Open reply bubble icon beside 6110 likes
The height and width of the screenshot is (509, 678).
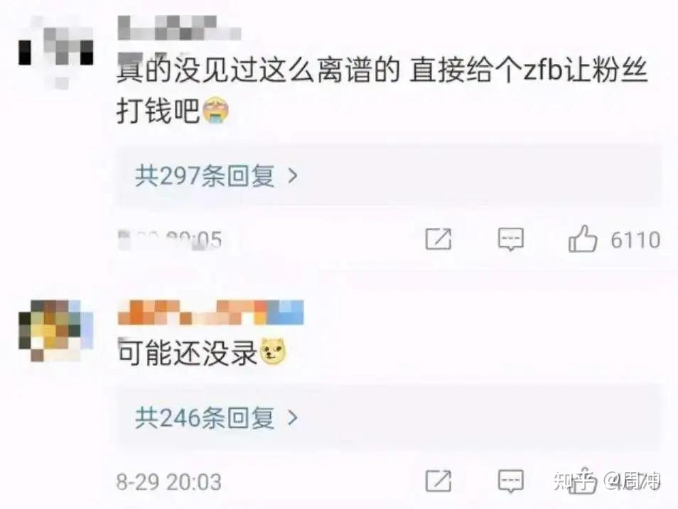[x=511, y=239]
